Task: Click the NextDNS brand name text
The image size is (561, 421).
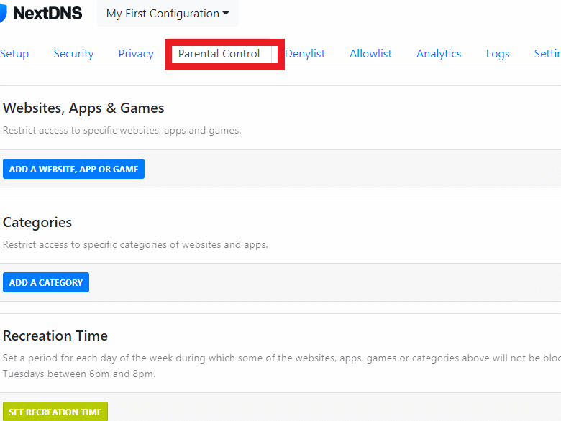Action: [x=47, y=13]
